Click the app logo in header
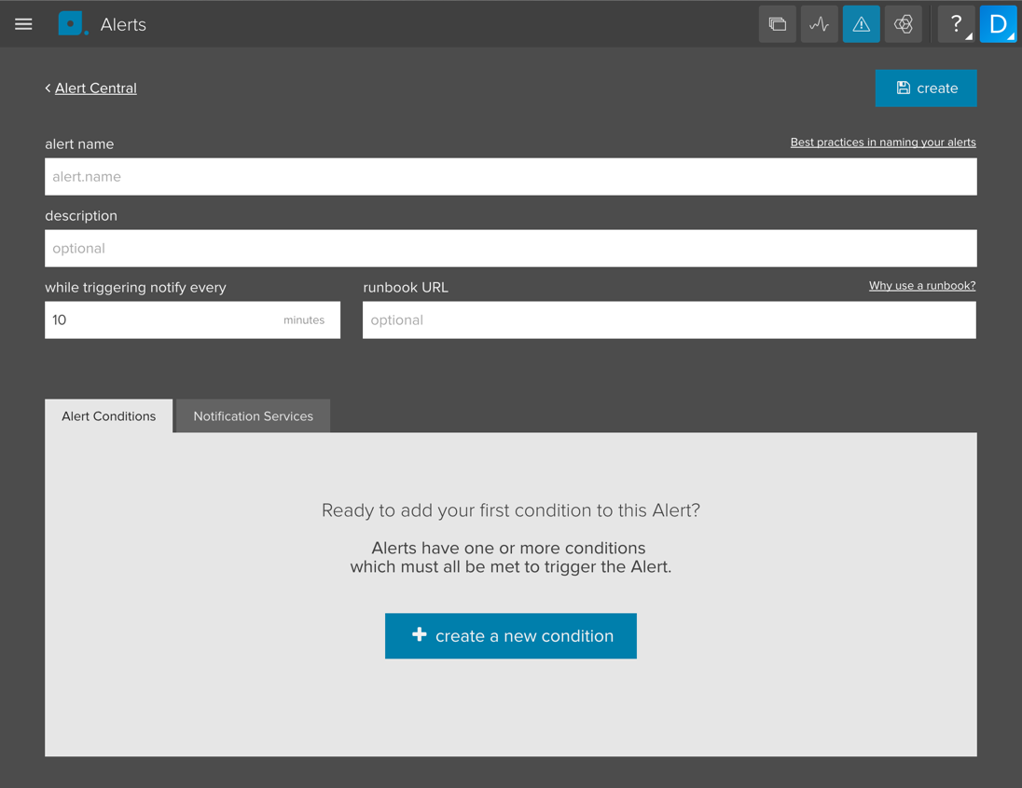1022x788 pixels. 72,24
